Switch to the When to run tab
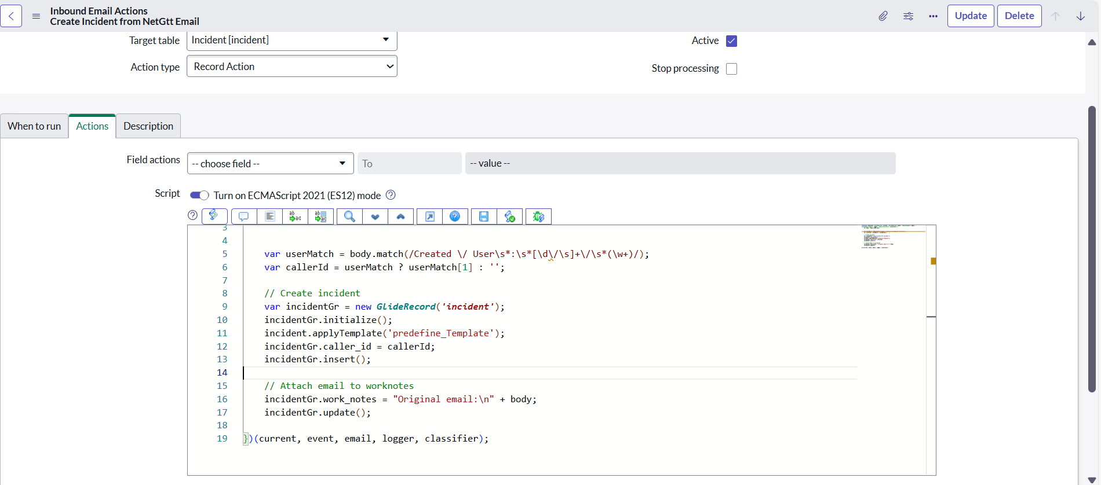1101x485 pixels. (x=34, y=126)
